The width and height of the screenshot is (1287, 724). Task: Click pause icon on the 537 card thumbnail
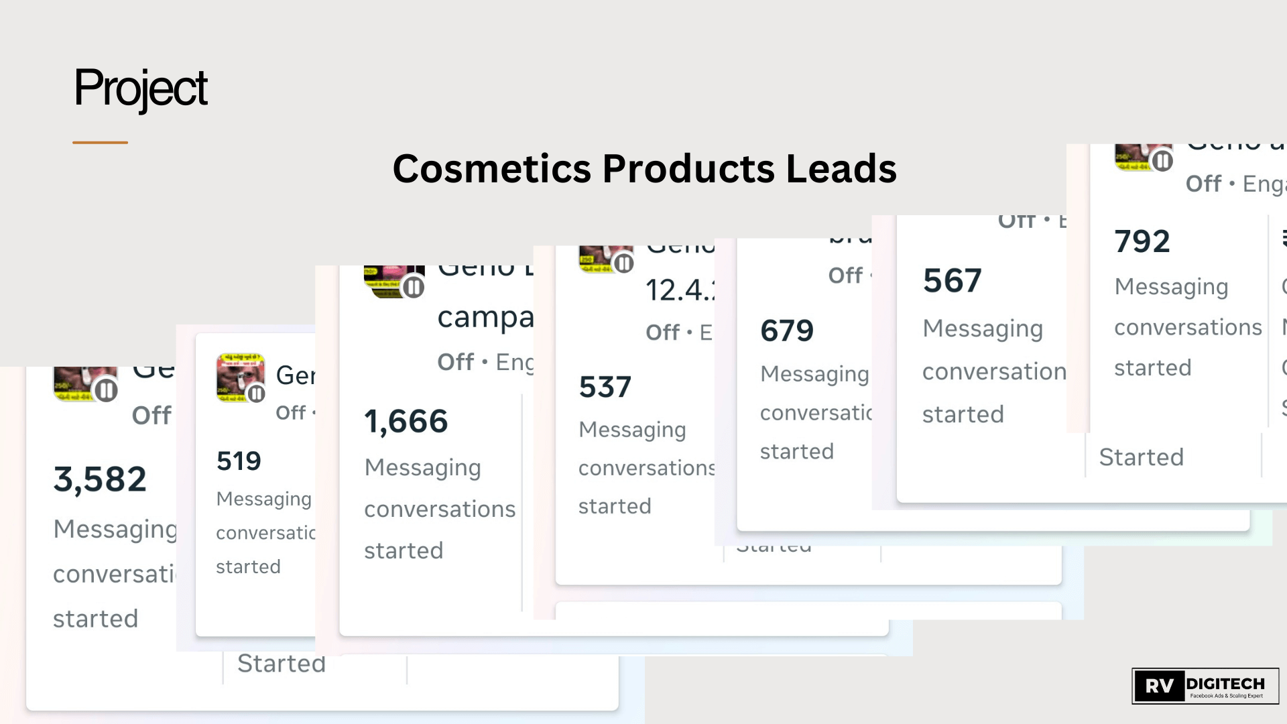click(x=624, y=263)
